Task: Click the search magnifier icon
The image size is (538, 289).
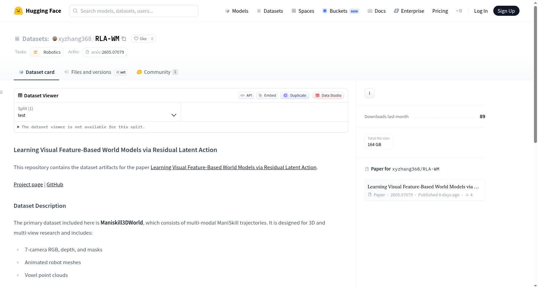Action: [x=76, y=11]
